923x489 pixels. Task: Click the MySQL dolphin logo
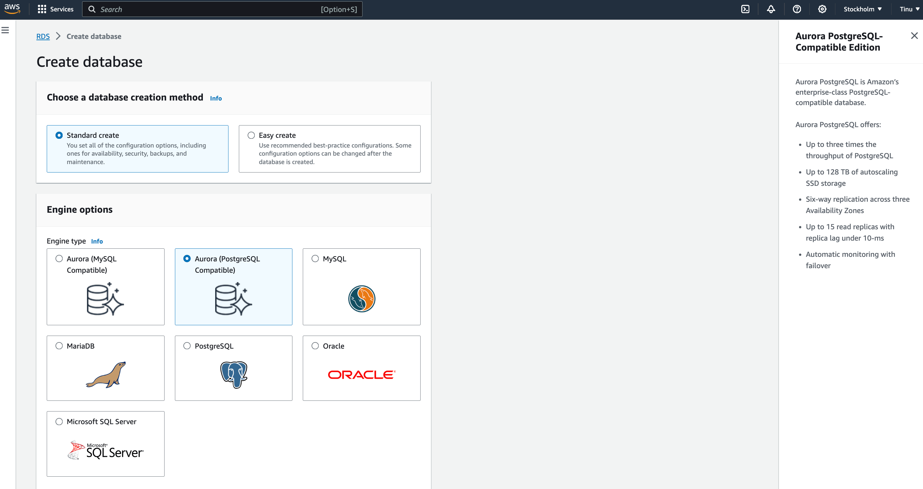pos(361,299)
